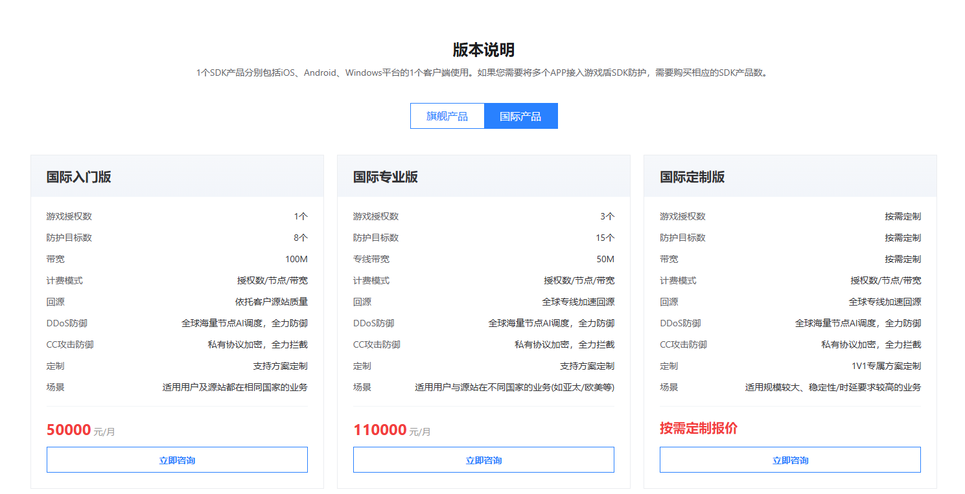This screenshot has height=494, width=965.
Task: Click the SDK description paragraph below the title
Action: 483,73
